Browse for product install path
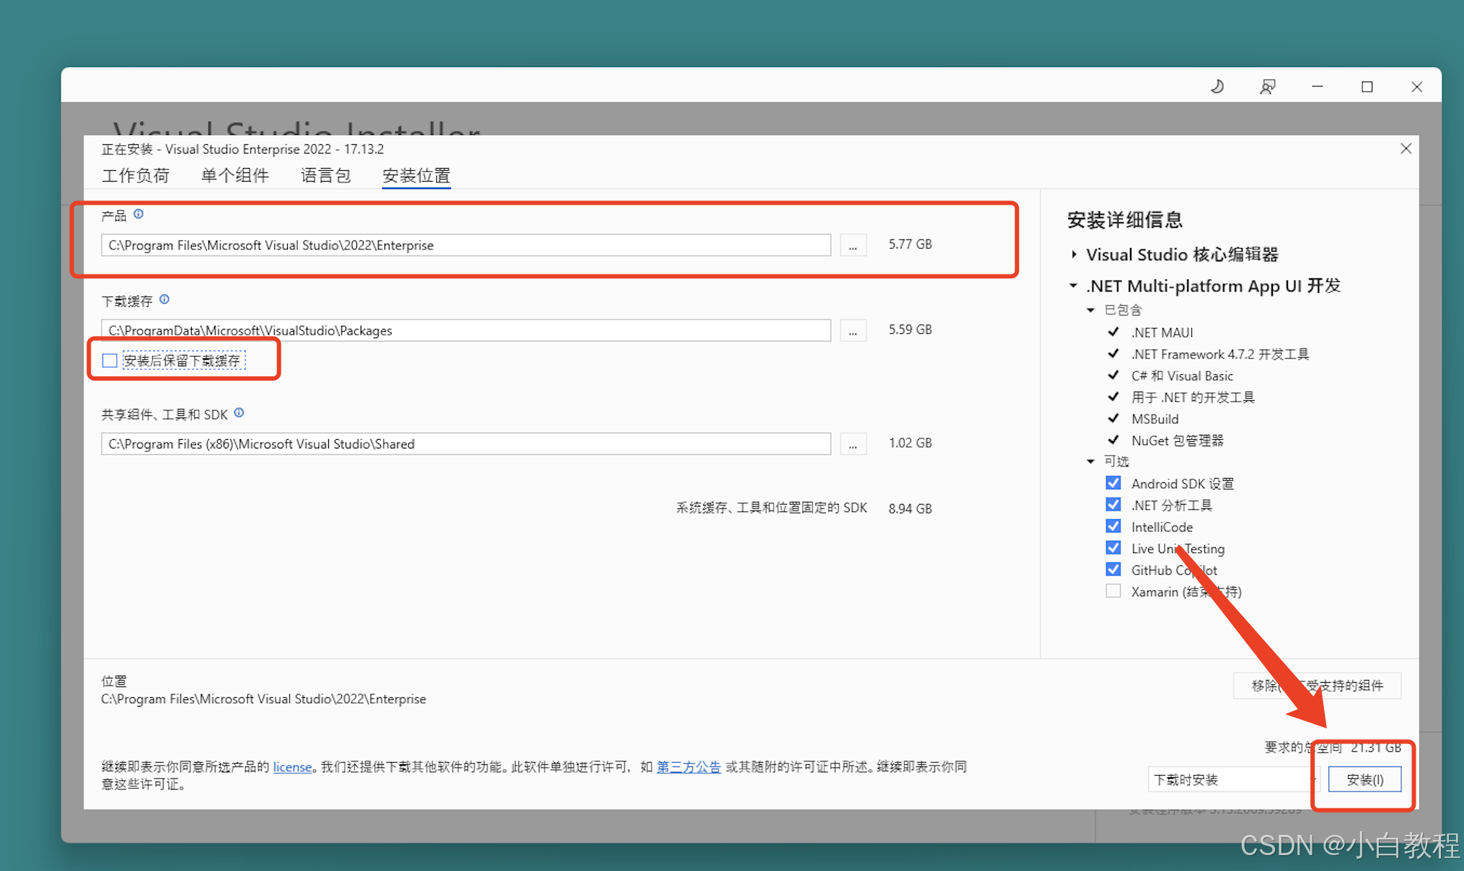 [852, 245]
